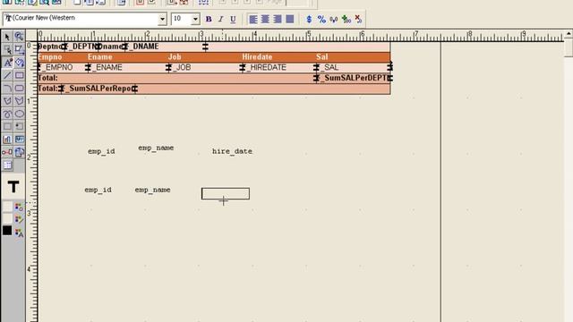Toggle italic formatting

point(220,19)
